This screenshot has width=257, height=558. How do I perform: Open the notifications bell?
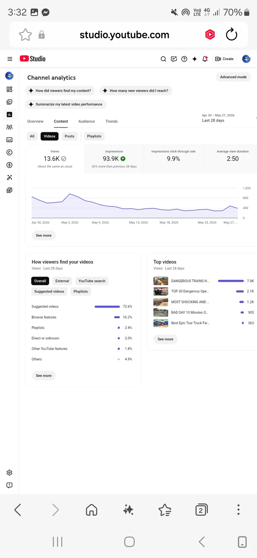[x=205, y=59]
